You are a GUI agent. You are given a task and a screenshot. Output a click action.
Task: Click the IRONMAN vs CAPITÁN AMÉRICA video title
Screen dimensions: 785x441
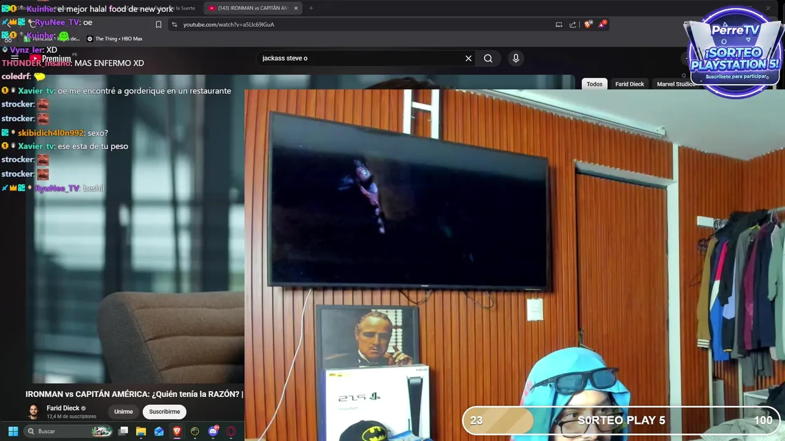(134, 394)
